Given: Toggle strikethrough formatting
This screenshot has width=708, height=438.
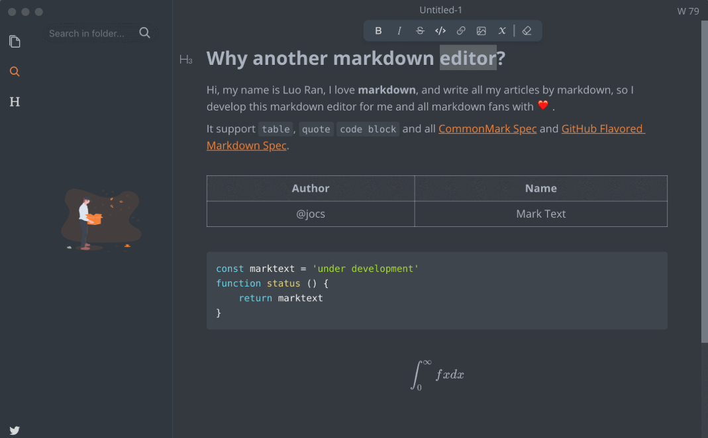Looking at the screenshot, I should [419, 30].
